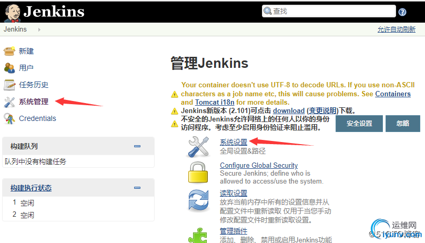The image size is (425, 243).
Task: Click the 任务历史 notepad icon
Action: coord(9,85)
